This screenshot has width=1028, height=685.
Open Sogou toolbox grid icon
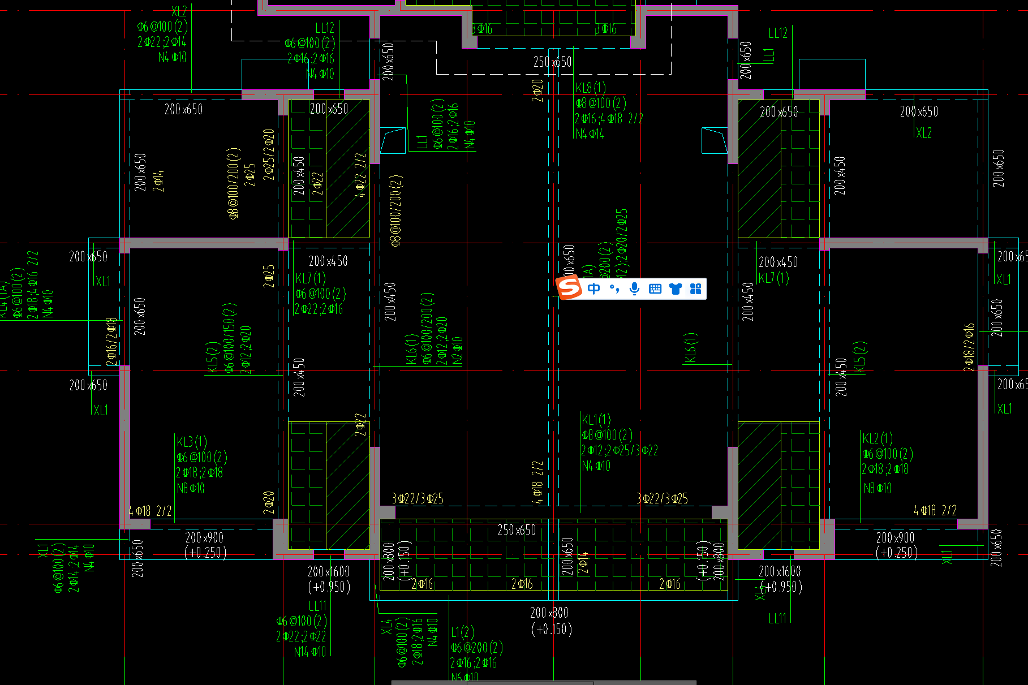coord(696,289)
